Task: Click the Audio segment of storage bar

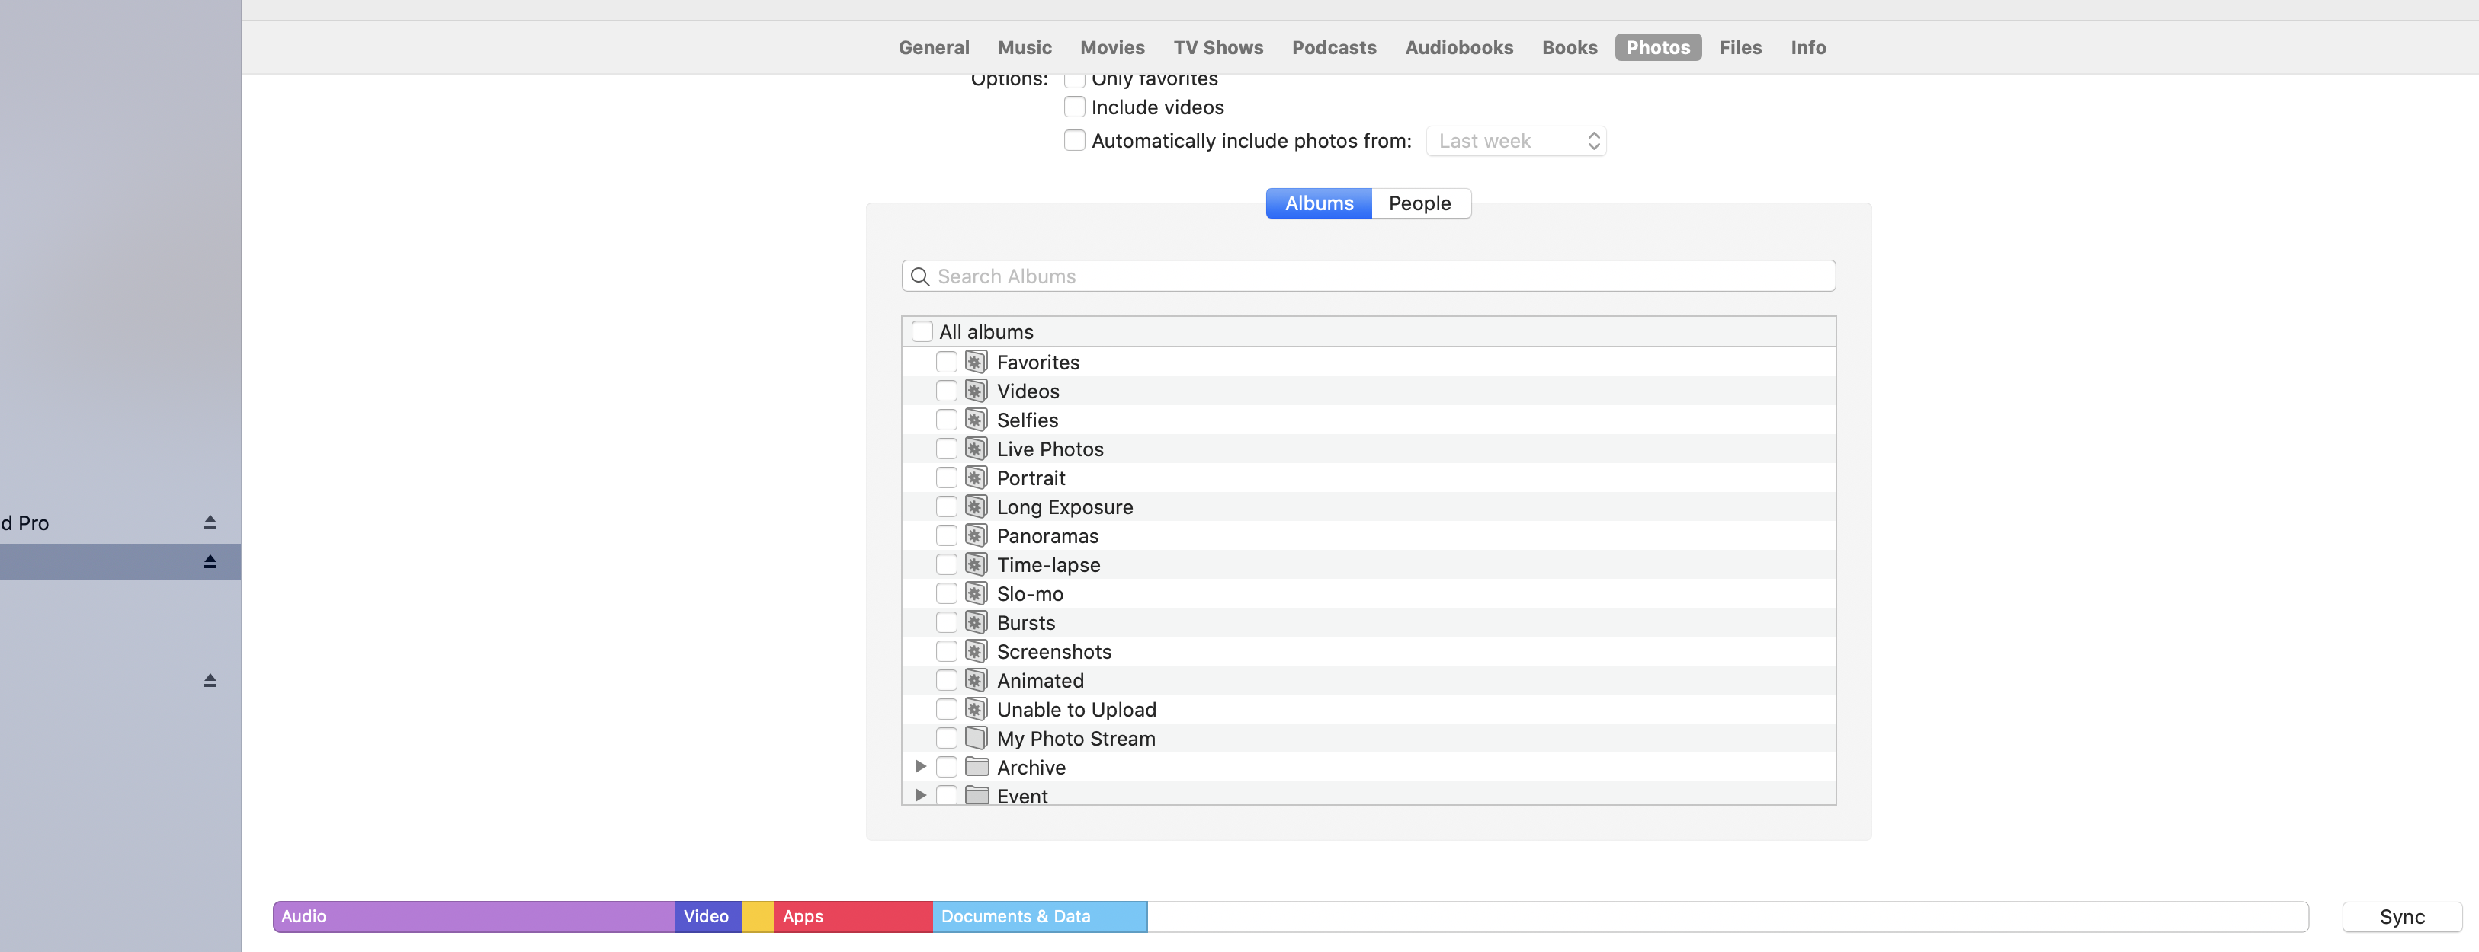Action: tap(473, 916)
